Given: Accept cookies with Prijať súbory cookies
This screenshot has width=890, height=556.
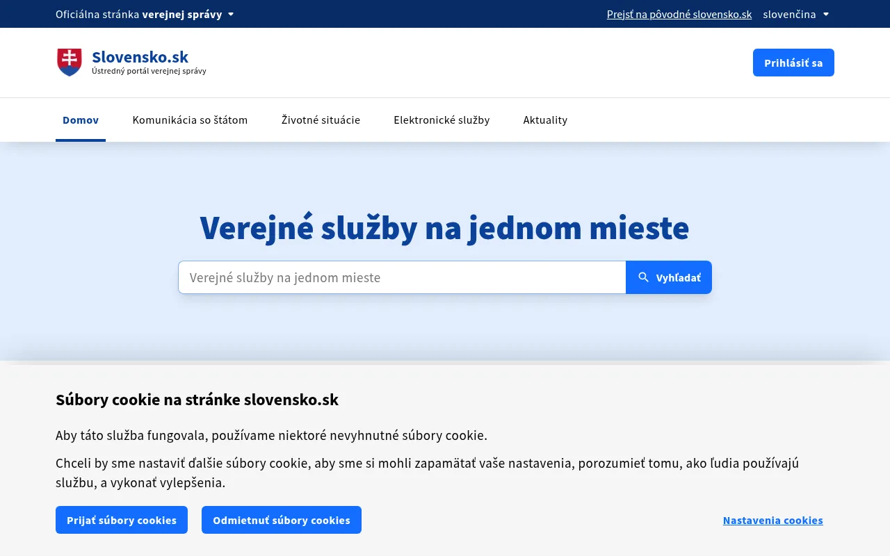Looking at the screenshot, I should (122, 520).
